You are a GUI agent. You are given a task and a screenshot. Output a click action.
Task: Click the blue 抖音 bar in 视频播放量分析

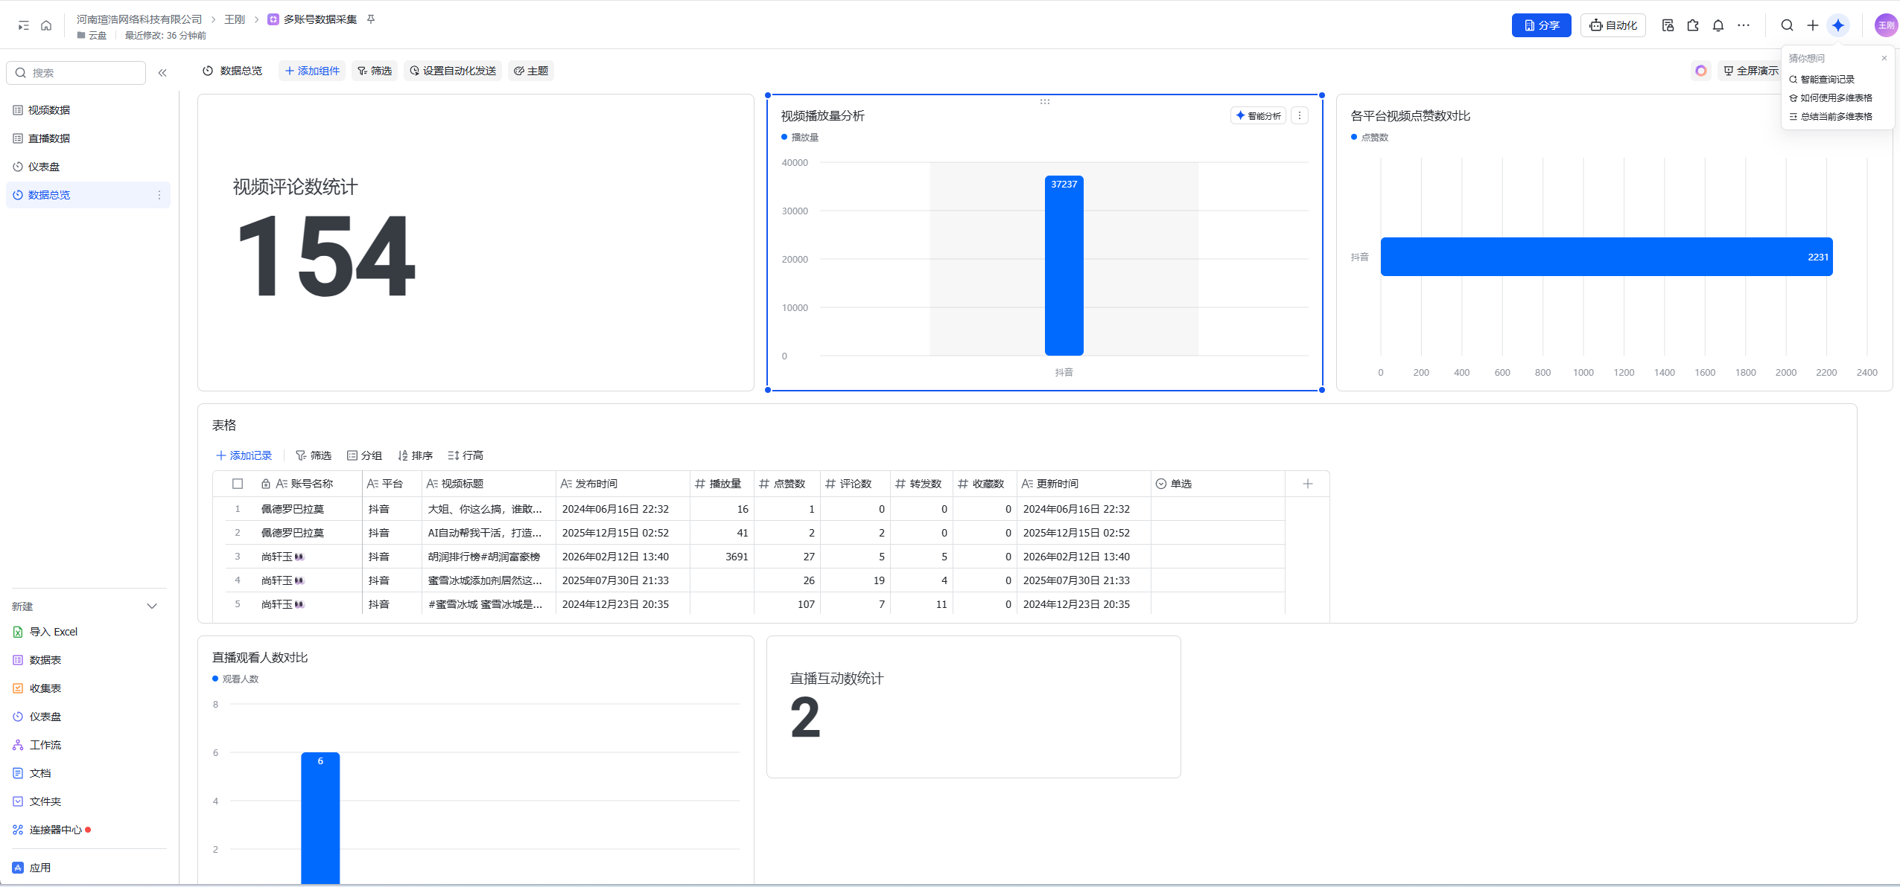pos(1064,268)
